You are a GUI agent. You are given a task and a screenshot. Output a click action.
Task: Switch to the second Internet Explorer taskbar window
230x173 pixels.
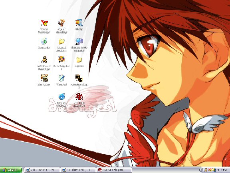[x=78, y=170]
